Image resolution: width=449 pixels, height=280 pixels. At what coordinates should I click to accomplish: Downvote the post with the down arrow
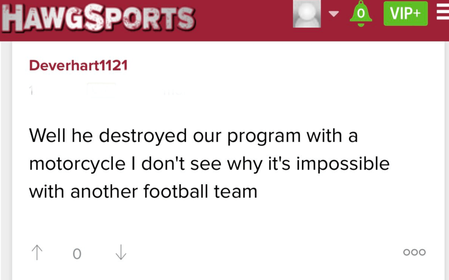(x=120, y=252)
